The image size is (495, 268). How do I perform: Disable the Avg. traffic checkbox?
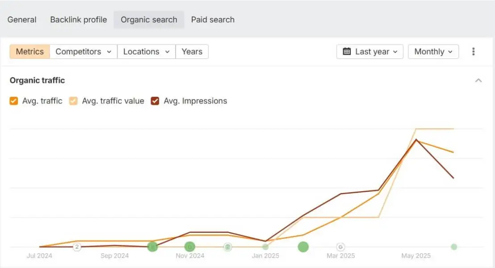14,101
